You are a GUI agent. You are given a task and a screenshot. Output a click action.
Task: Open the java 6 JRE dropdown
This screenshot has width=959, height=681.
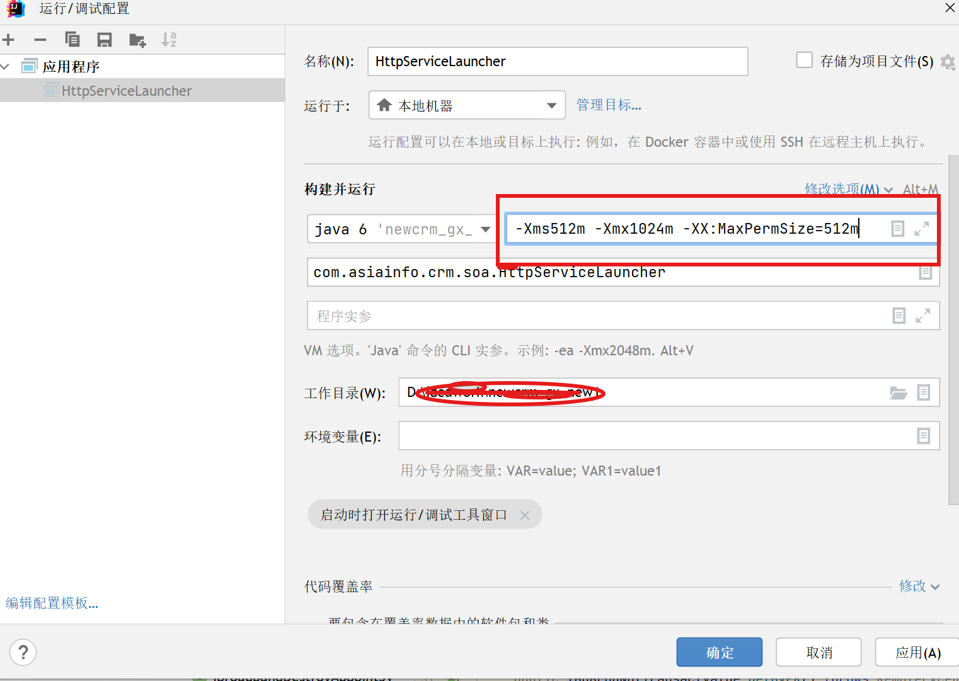point(486,229)
